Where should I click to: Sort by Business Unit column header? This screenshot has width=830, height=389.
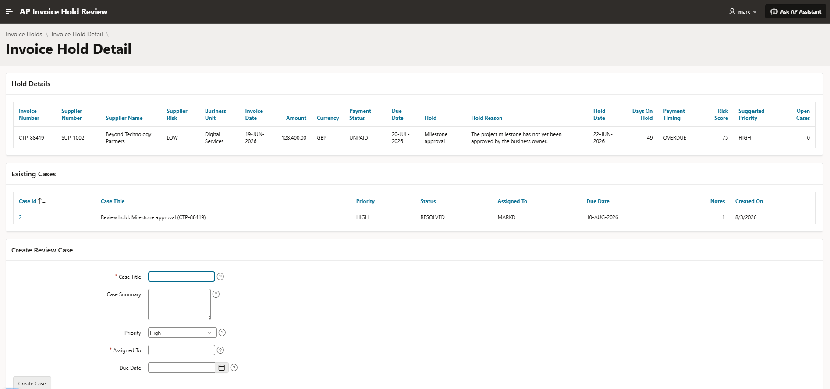216,115
